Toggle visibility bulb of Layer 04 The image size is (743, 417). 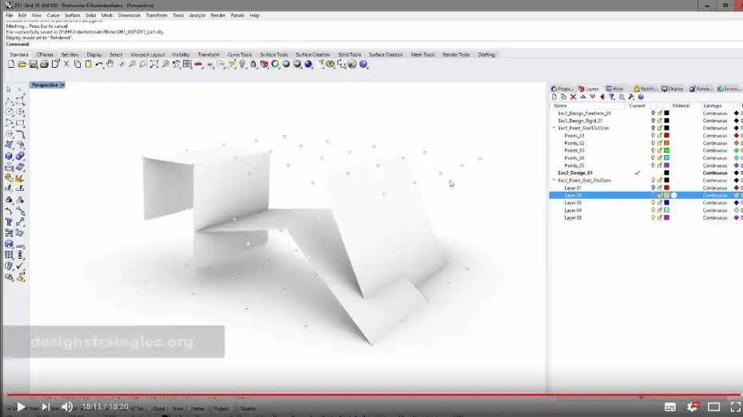point(653,210)
